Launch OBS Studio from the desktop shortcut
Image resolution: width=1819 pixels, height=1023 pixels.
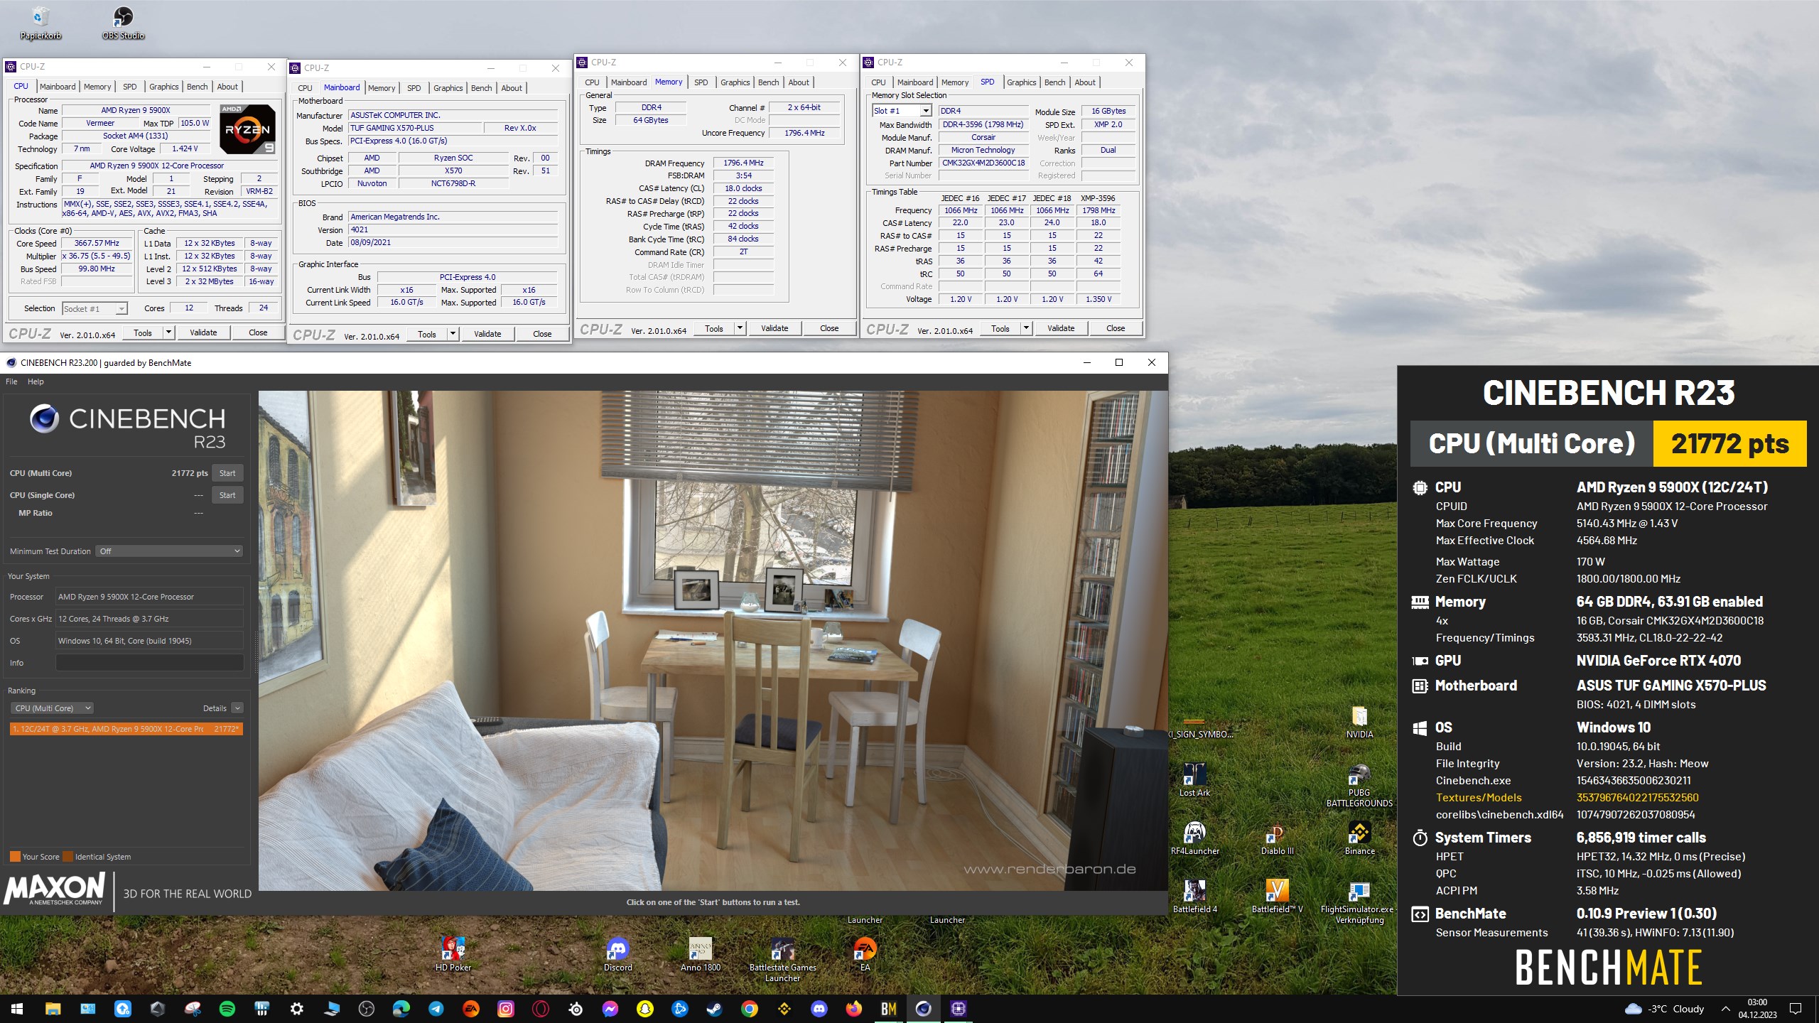pos(123,22)
